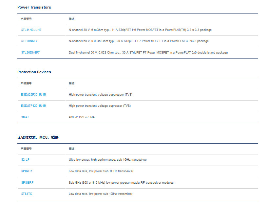Click the "Sub-GHz (868 or 915 MHz)" description
Image resolution: width=267 pixels, height=207 pixels.
[121, 183]
